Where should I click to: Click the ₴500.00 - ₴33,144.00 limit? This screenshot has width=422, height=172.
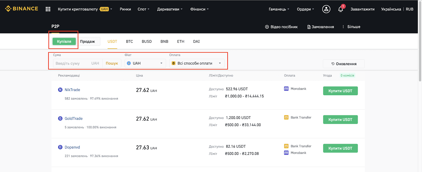(x=243, y=125)
